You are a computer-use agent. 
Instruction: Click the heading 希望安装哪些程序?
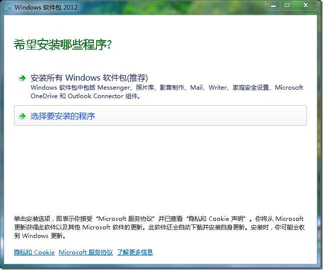point(63,45)
